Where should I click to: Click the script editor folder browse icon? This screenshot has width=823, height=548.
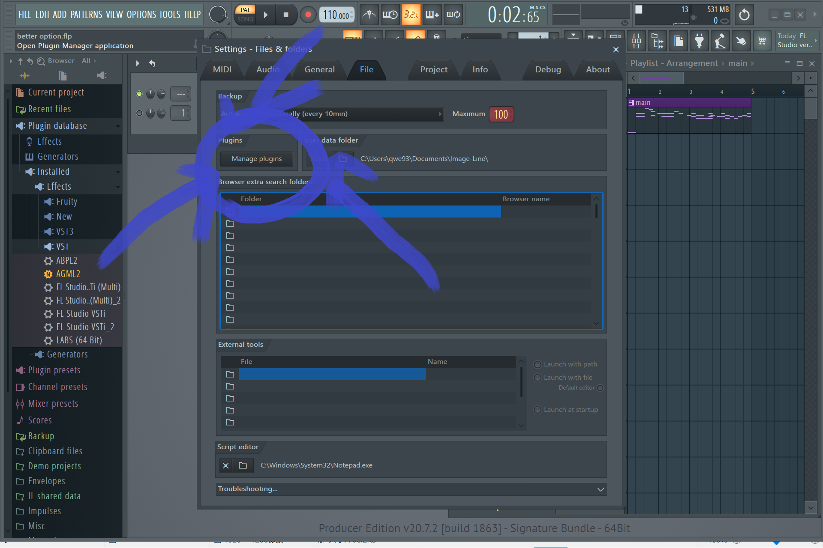tap(243, 465)
